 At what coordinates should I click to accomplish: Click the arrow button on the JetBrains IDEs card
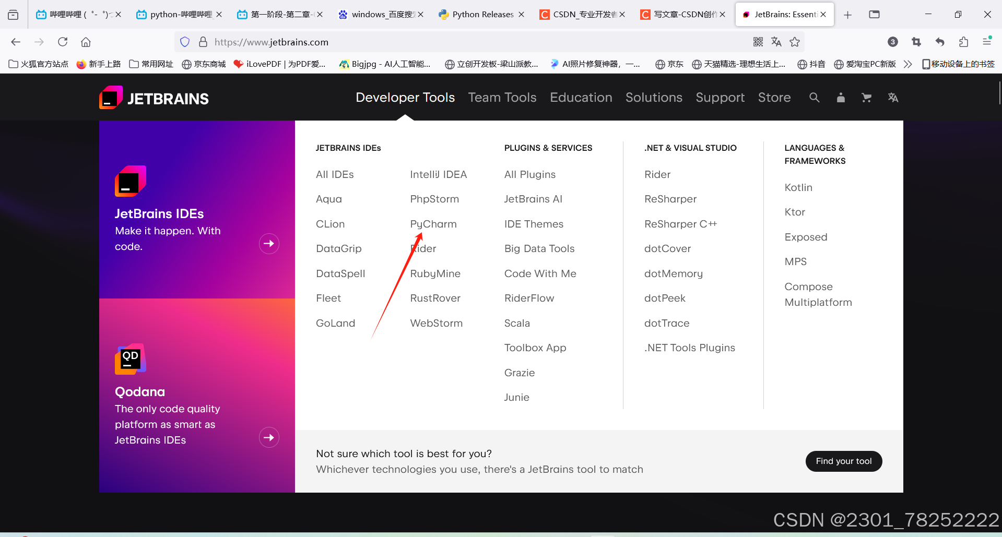point(269,244)
